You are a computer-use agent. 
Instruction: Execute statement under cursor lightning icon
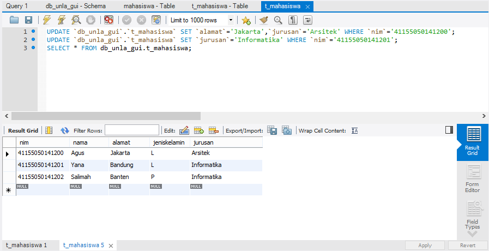(62, 20)
